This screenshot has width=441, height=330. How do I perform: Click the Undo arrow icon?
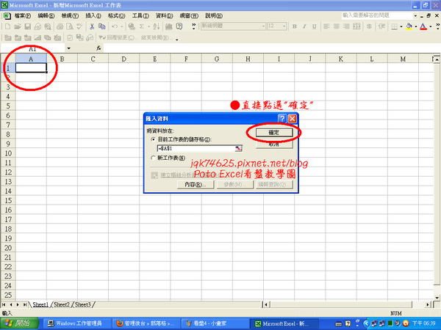click(115, 26)
